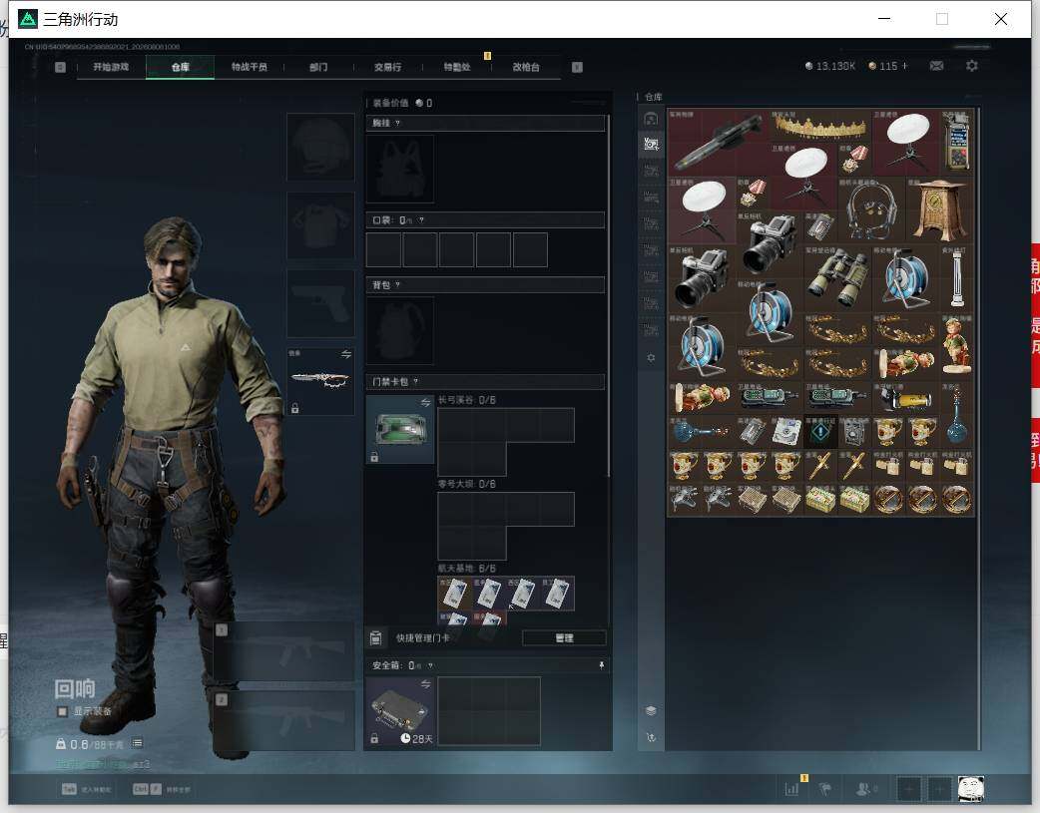Click the empty primary weapon slot 1
The image size is (1040, 813).
point(283,651)
